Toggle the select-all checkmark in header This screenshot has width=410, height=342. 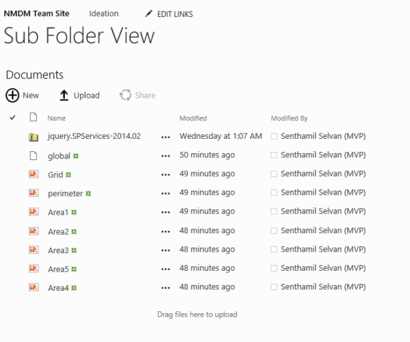tap(12, 118)
